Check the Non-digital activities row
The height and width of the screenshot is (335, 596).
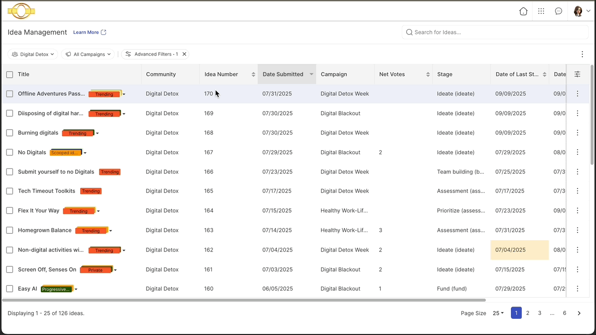[x=10, y=250]
